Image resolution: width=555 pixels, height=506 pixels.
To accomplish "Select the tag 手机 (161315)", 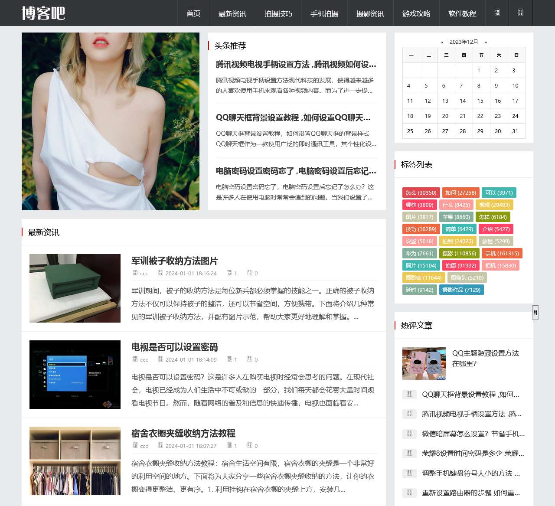I will tap(502, 253).
